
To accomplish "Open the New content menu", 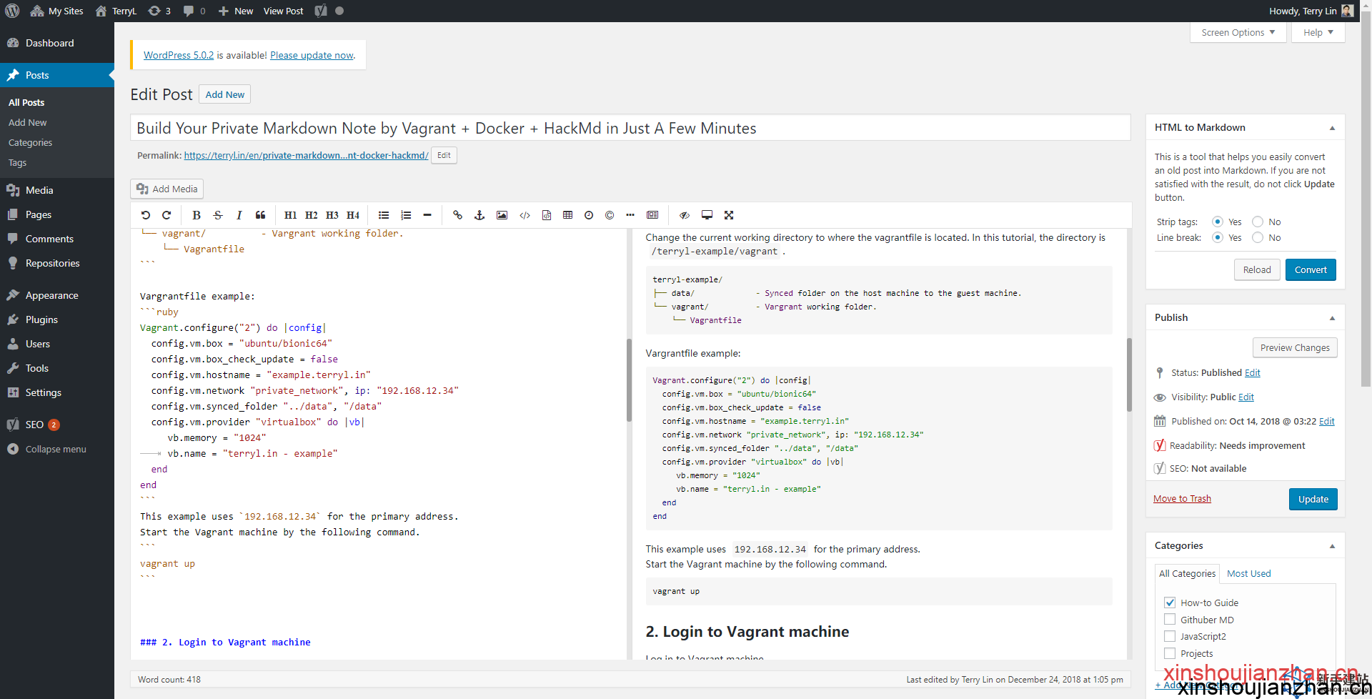I will pos(235,11).
